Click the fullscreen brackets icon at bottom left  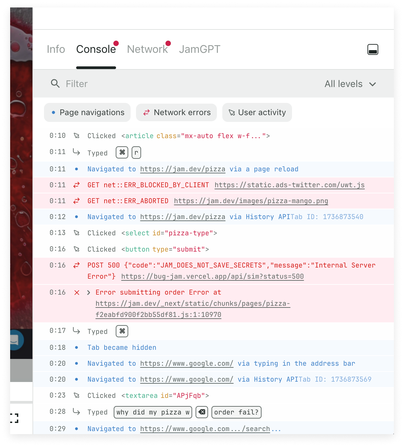tap(14, 418)
